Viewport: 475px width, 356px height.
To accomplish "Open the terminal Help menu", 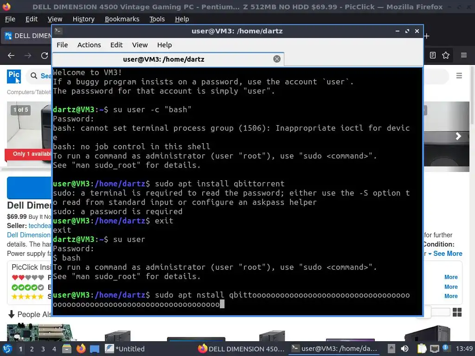I will point(165,45).
